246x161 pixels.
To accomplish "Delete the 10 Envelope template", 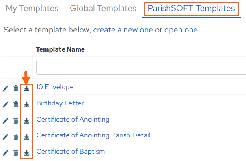I will [x=16, y=88].
